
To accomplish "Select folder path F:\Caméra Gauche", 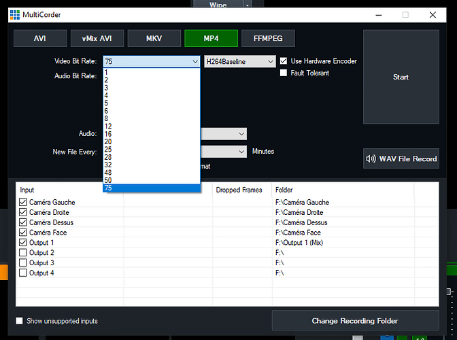I will coord(302,202).
